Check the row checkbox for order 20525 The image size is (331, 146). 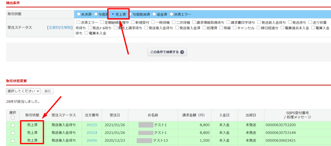pos(13,125)
